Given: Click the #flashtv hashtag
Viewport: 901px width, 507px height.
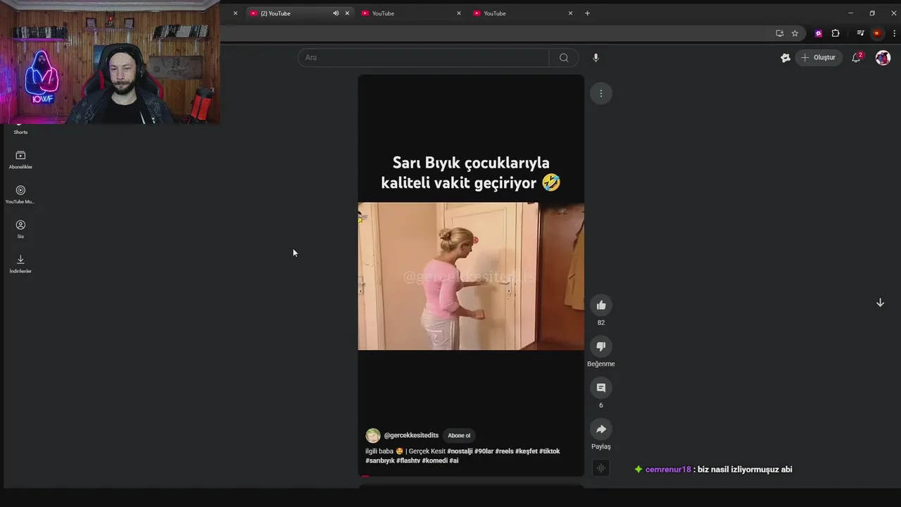Looking at the screenshot, I should click(408, 461).
